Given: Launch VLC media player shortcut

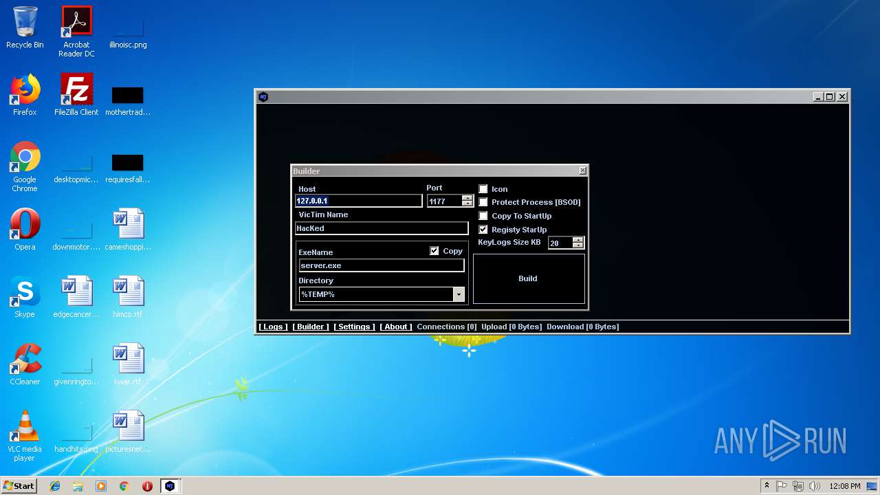Looking at the screenshot, I should point(25,436).
